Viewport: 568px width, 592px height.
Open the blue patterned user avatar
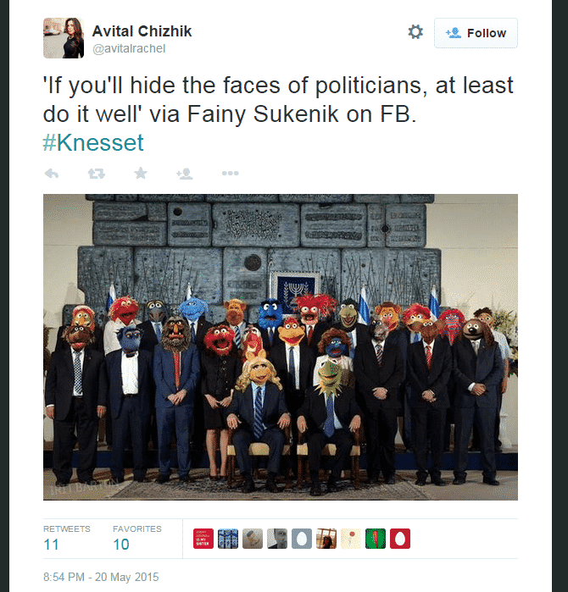tap(228, 539)
